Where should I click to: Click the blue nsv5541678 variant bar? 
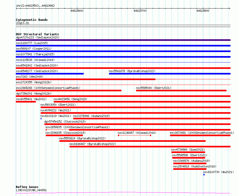(x=170, y=74)
